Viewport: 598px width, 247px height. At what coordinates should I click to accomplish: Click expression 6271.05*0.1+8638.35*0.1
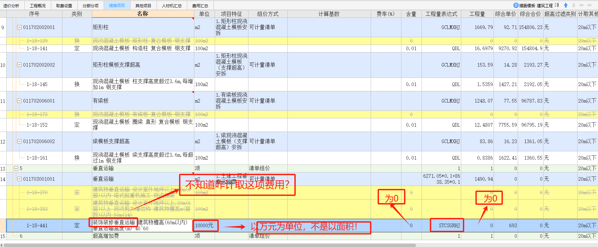441,179
